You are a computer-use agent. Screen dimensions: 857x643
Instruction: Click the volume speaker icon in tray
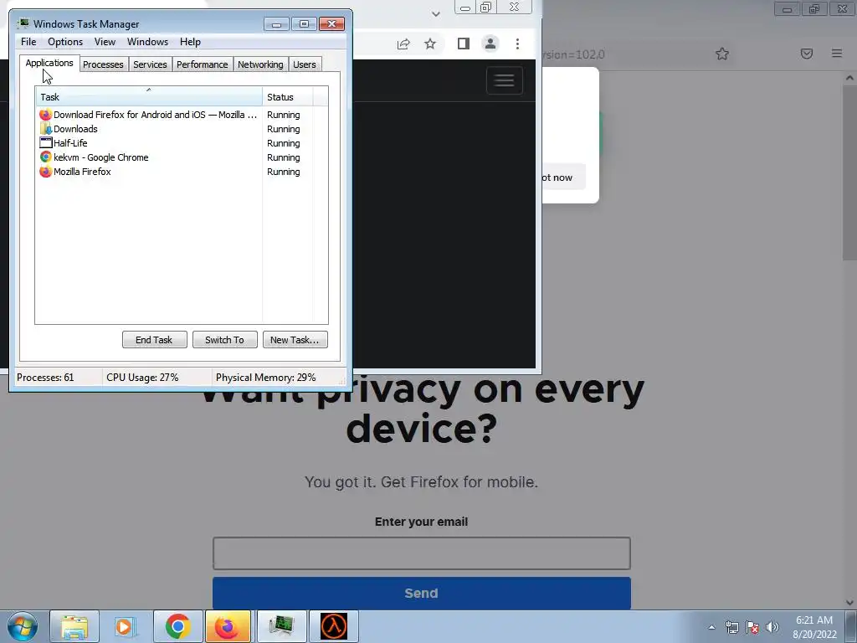click(772, 627)
